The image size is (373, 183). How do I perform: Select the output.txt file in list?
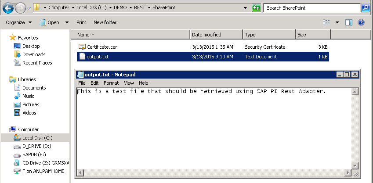(97, 57)
